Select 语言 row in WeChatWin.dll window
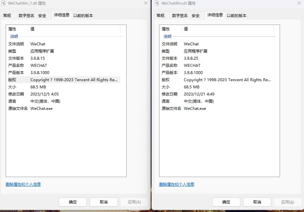This screenshot has height=212, width=304. (x=217, y=101)
